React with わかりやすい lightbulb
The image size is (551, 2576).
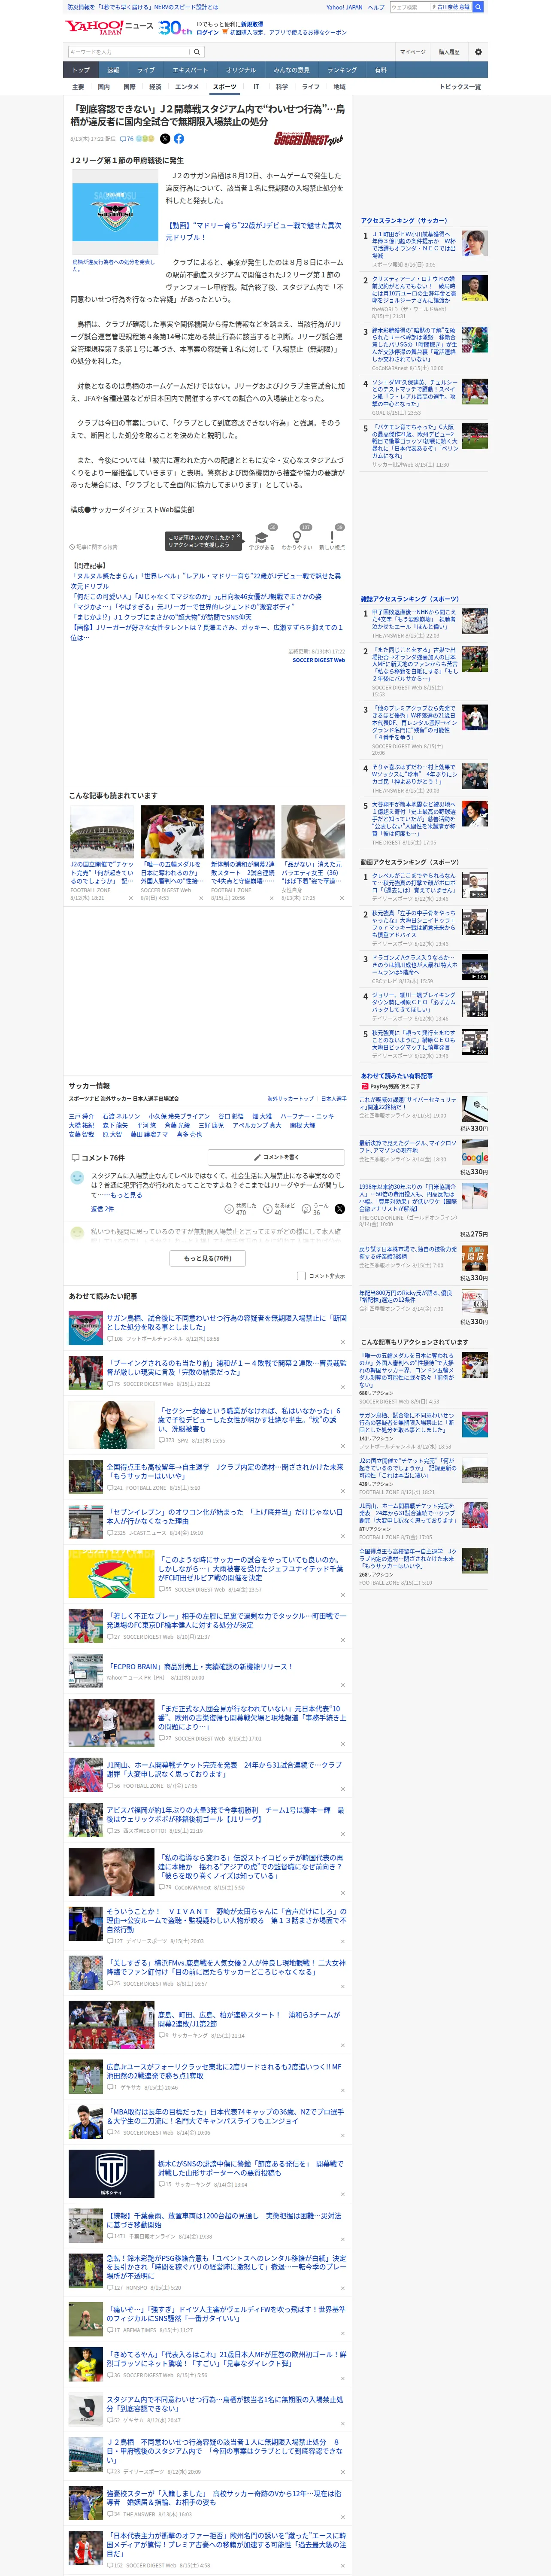[x=296, y=537]
